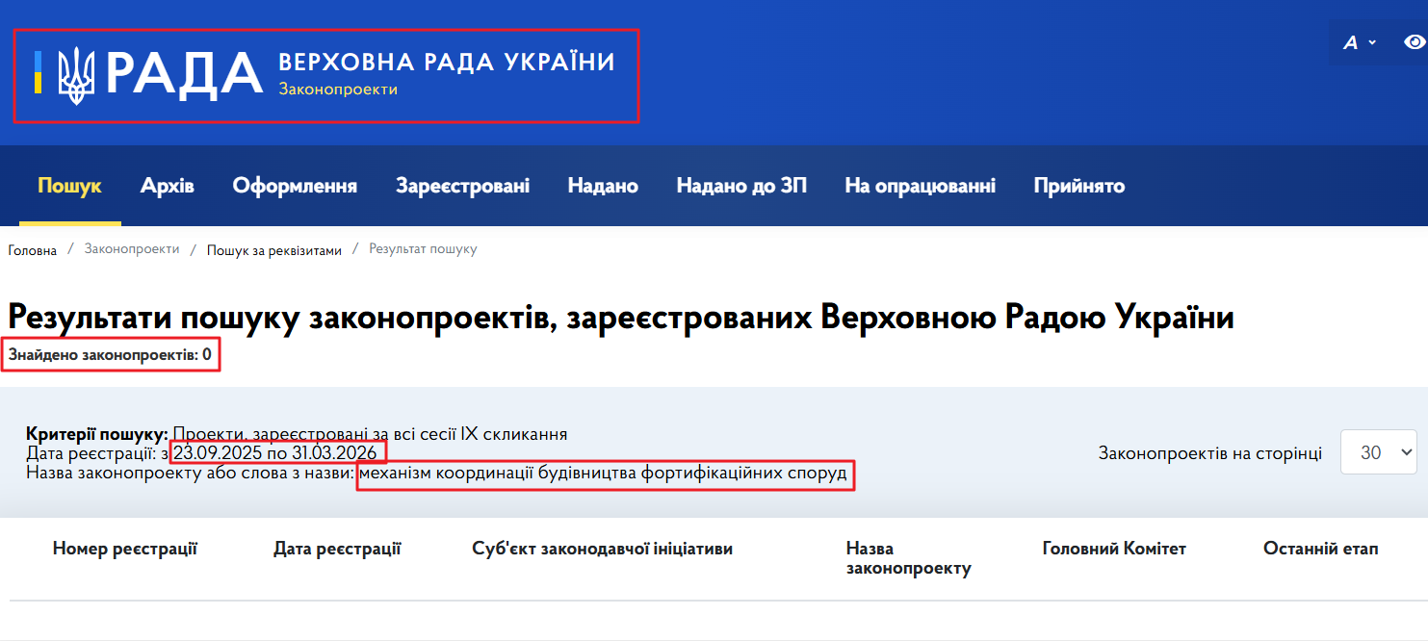Image resolution: width=1428 pixels, height=641 pixels.
Task: Open the 'Зареєстровані' section
Action: coord(462,186)
